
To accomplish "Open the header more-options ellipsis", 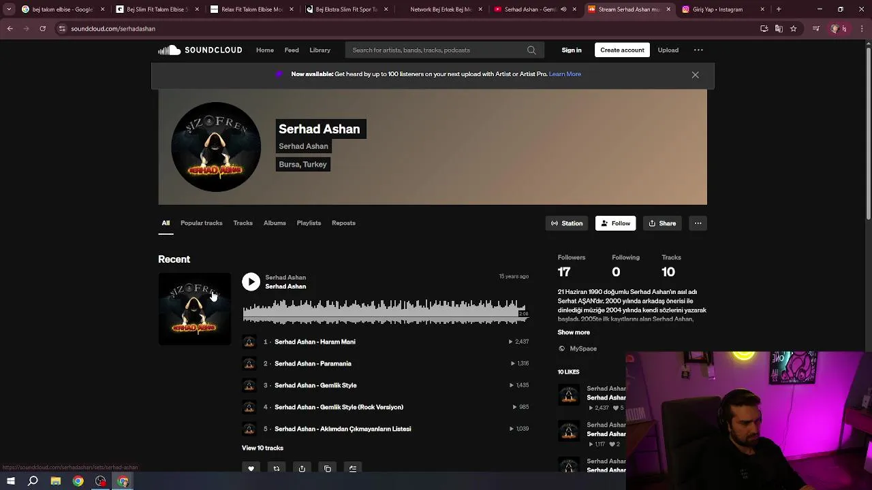I will click(x=698, y=50).
